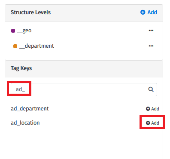
Task: Click the Structure Levels panel heading
Action: 30,12
